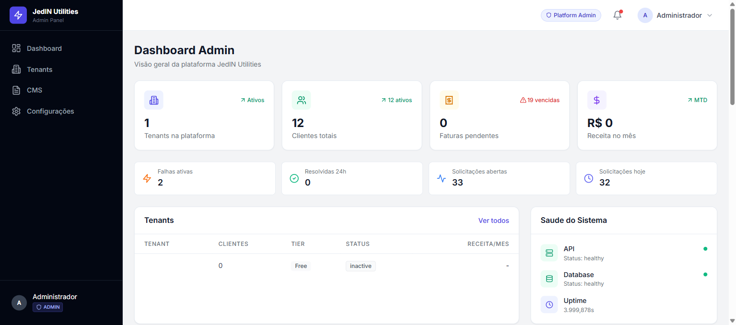The height and width of the screenshot is (325, 736).
Task: Click the Resolvidas 24h checkmark icon
Action: 294,178
